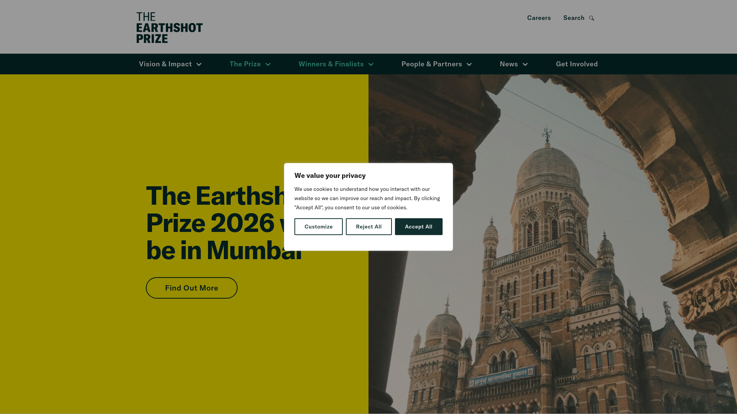Viewport: 737px width, 414px height.
Task: Open People & Partners menu
Action: (431, 64)
